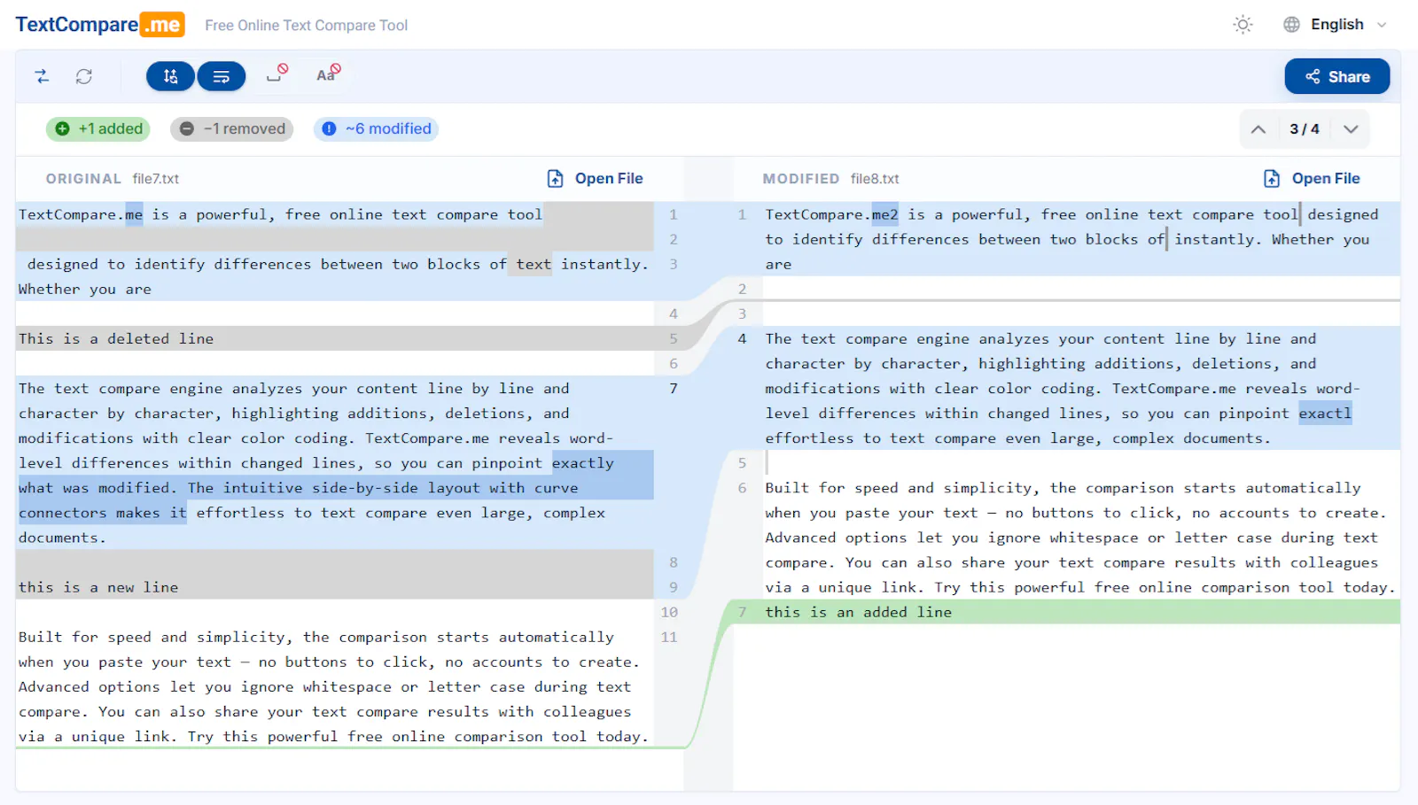Viewport: 1418px width, 805px height.
Task: Click highlighted 'exactl' word in modified pane
Action: coord(1325,414)
